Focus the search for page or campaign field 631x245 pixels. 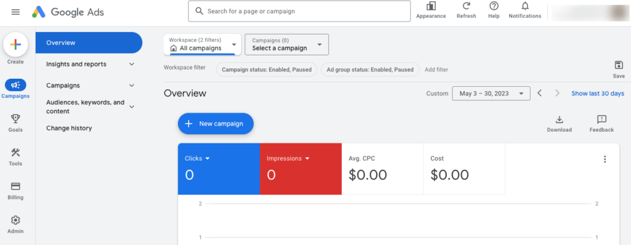(299, 11)
